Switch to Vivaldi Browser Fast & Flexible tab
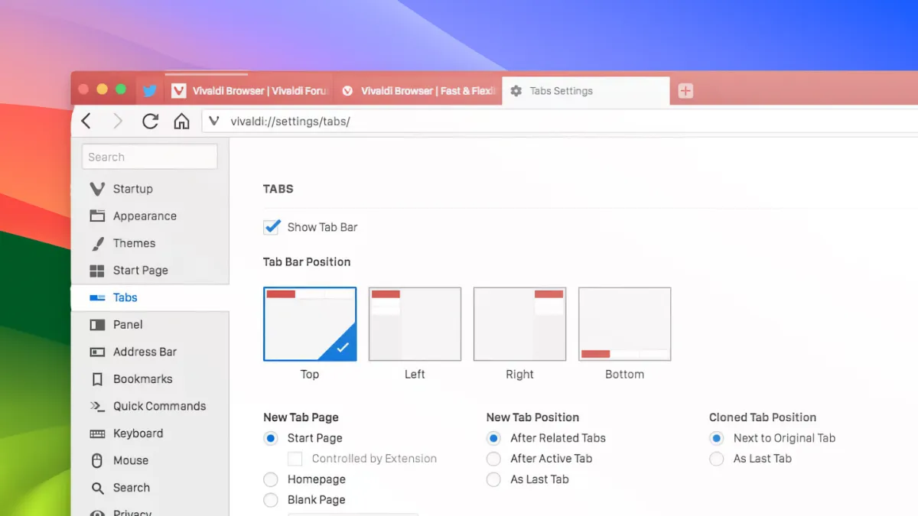This screenshot has width=918, height=516. pyautogui.click(x=419, y=91)
